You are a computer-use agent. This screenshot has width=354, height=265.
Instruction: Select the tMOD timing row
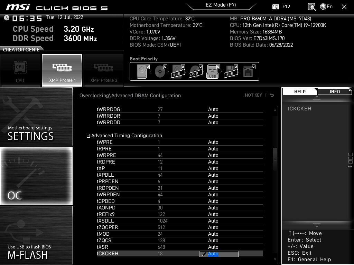coord(180,234)
